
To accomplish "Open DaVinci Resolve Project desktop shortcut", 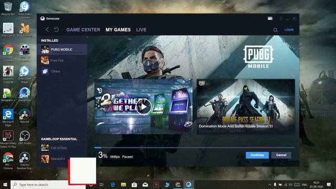I will coord(25,161).
